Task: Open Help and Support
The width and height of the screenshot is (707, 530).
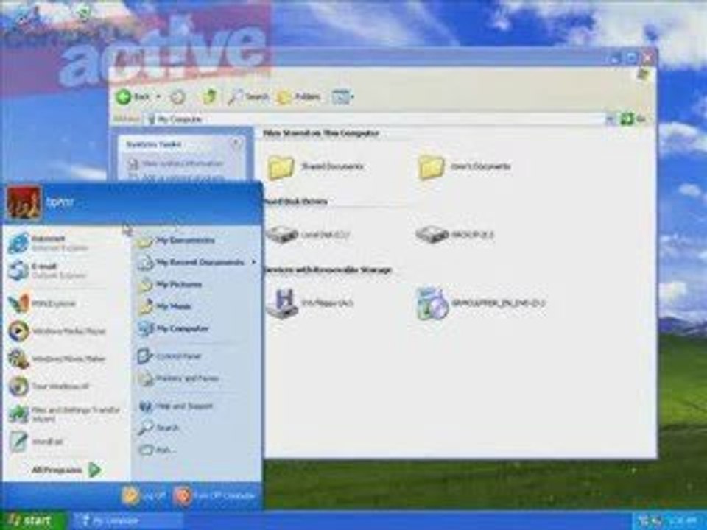Action: (175, 406)
